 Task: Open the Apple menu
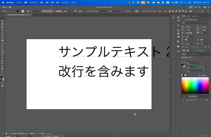(x=3, y=3)
